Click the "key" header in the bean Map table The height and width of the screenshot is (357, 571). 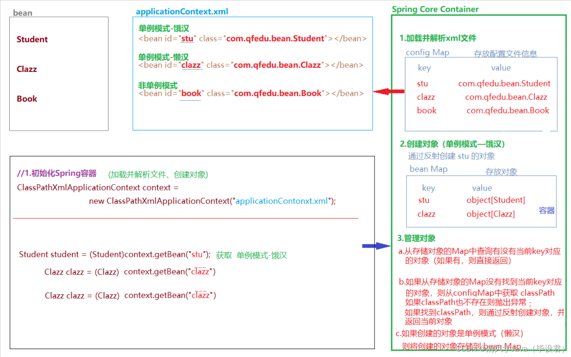(x=428, y=188)
